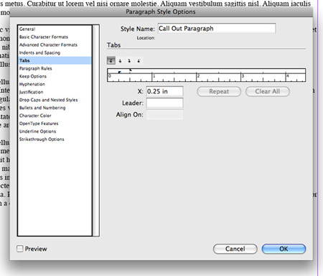The height and width of the screenshot is (276, 323).
Task: Click the tab ruler at 2 inch mark
Action: pyautogui.click(x=197, y=77)
